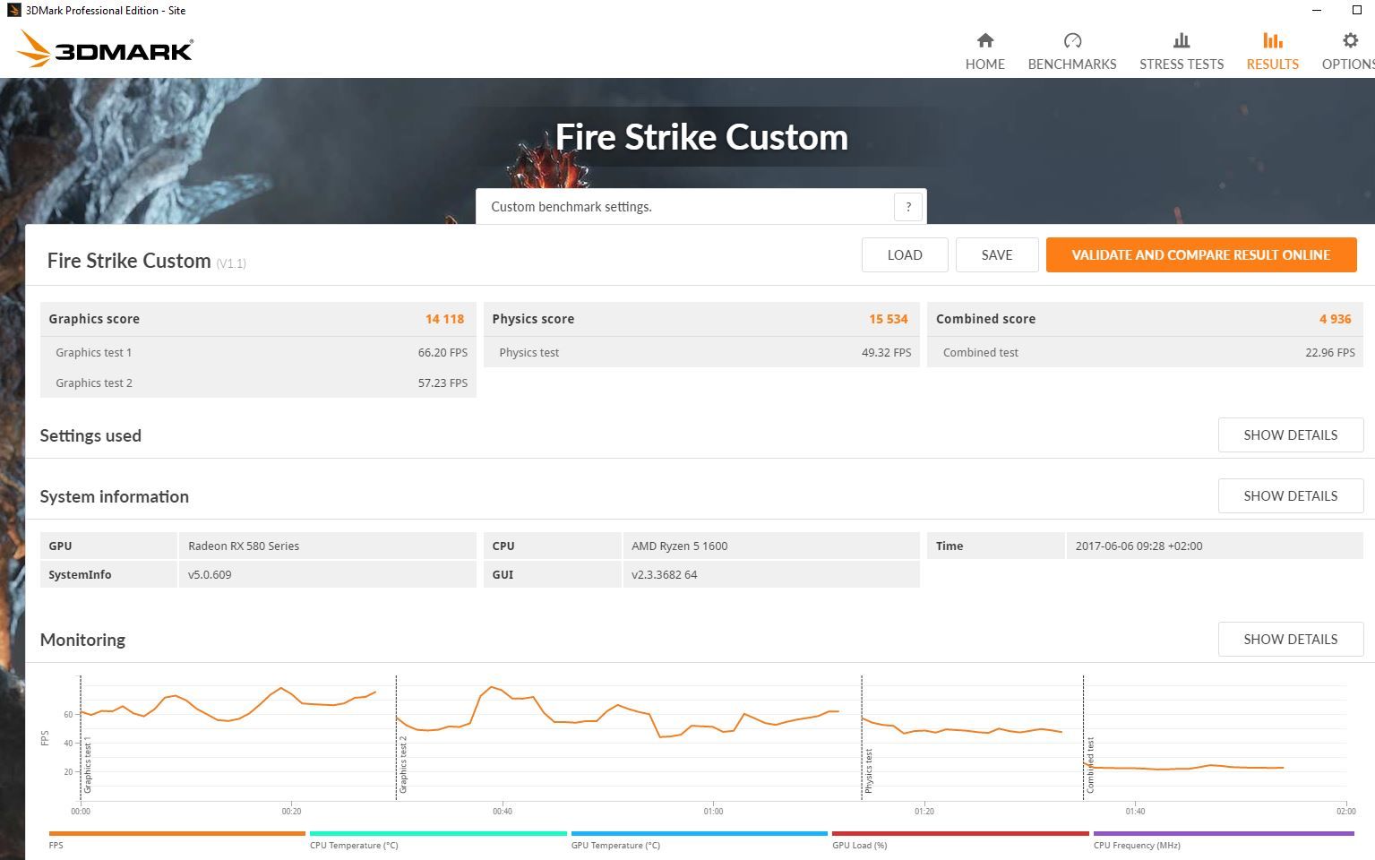Screen dimensions: 1375x860
Task: Click the Results orange chart icon
Action: pos(1273,40)
